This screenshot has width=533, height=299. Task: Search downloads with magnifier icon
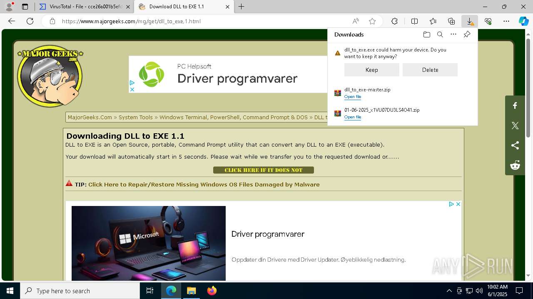440,34
